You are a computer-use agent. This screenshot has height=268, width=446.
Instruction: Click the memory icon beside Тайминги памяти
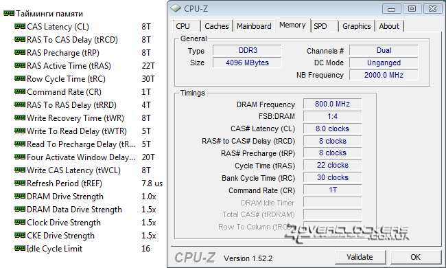(x=9, y=13)
